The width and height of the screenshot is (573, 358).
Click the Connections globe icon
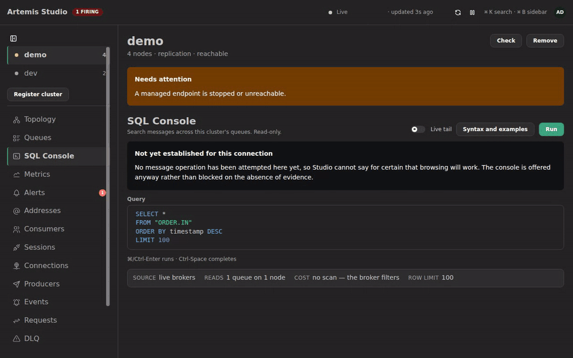17,266
